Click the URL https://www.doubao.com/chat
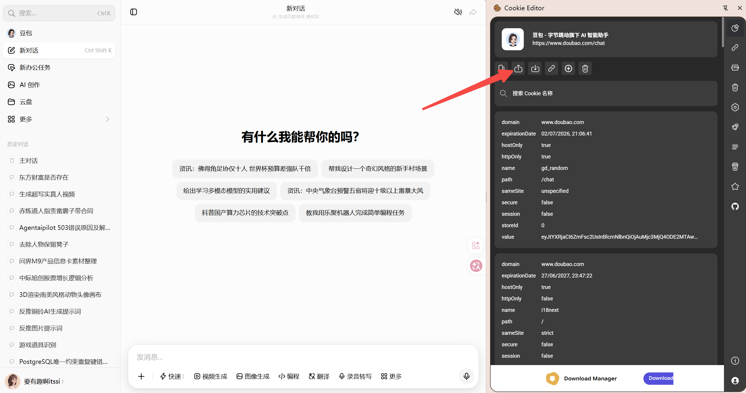746x393 pixels. (x=568, y=43)
